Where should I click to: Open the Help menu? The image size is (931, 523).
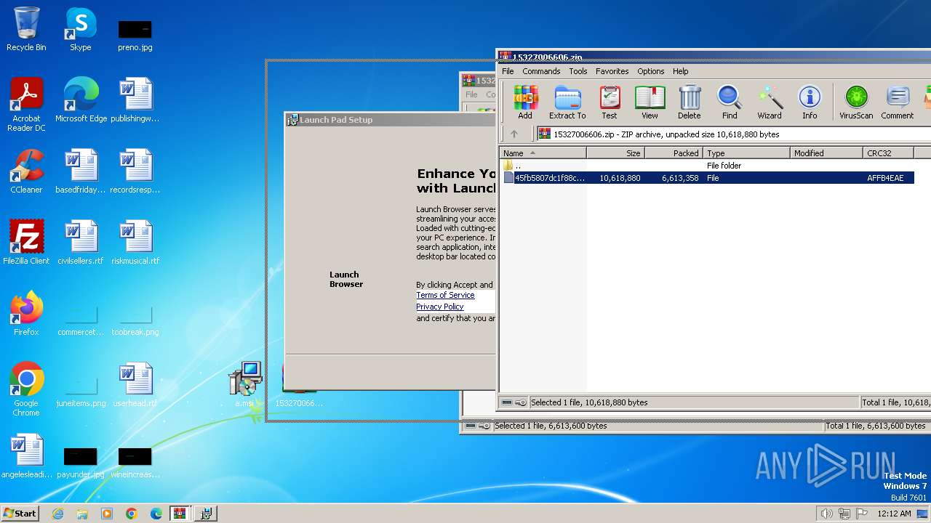681,71
